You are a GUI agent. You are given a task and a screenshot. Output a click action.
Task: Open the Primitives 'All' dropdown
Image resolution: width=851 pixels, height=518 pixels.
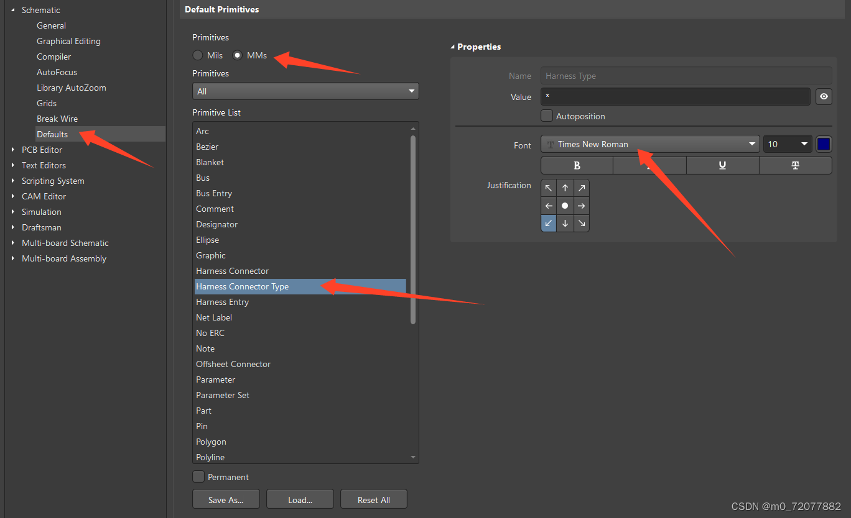[x=305, y=91]
